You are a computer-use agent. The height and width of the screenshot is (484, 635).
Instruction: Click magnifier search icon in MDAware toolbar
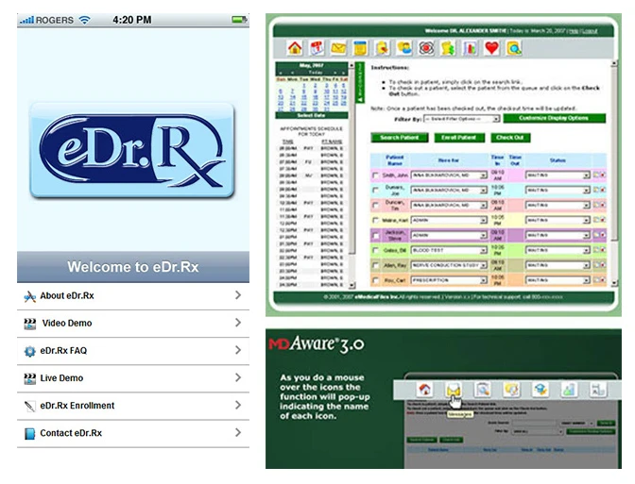click(483, 390)
